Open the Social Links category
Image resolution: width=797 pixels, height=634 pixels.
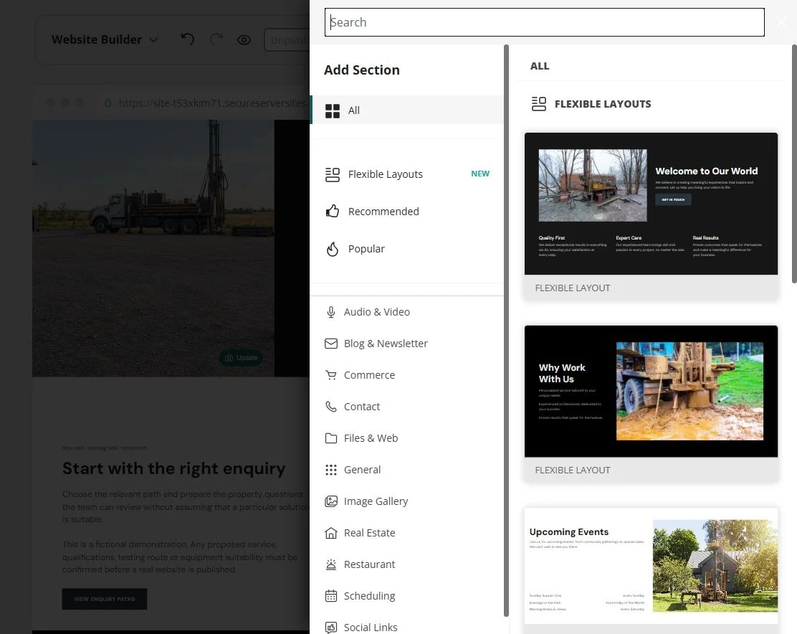(406, 628)
